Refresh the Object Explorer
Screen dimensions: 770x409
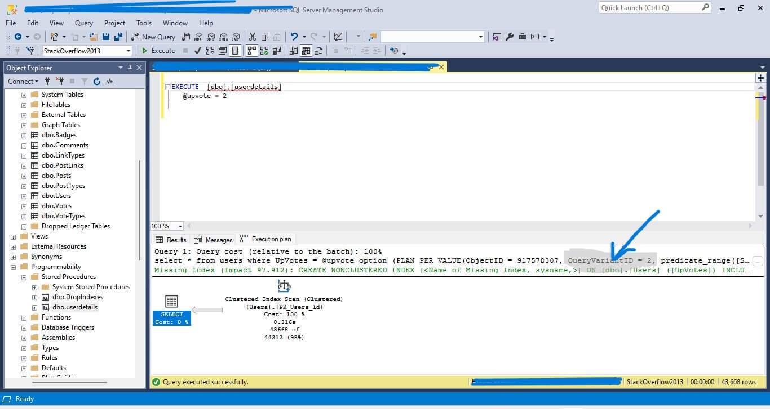point(96,82)
